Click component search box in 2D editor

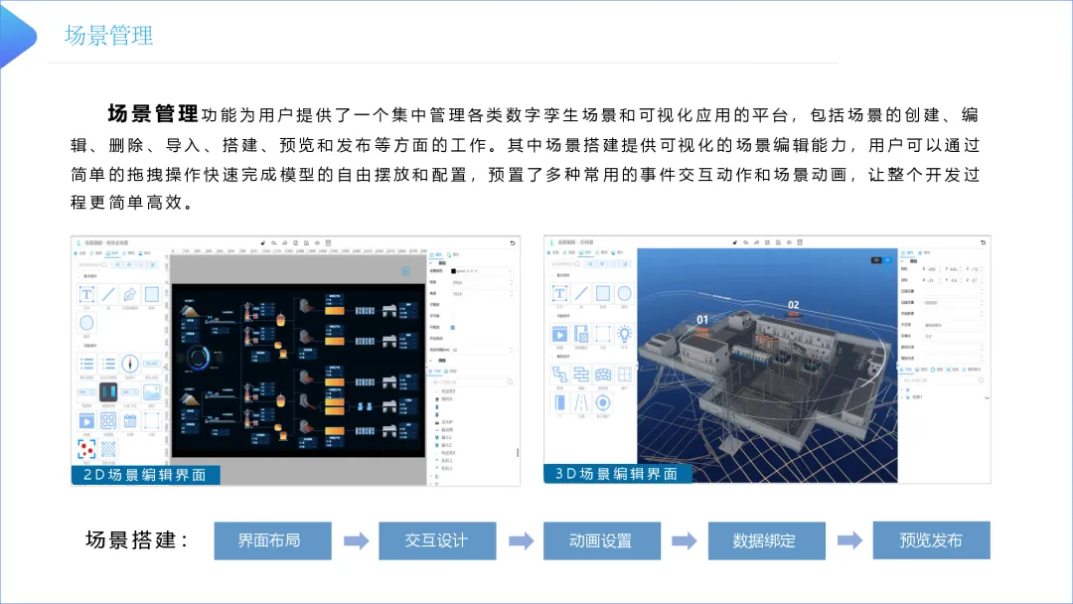point(91,264)
